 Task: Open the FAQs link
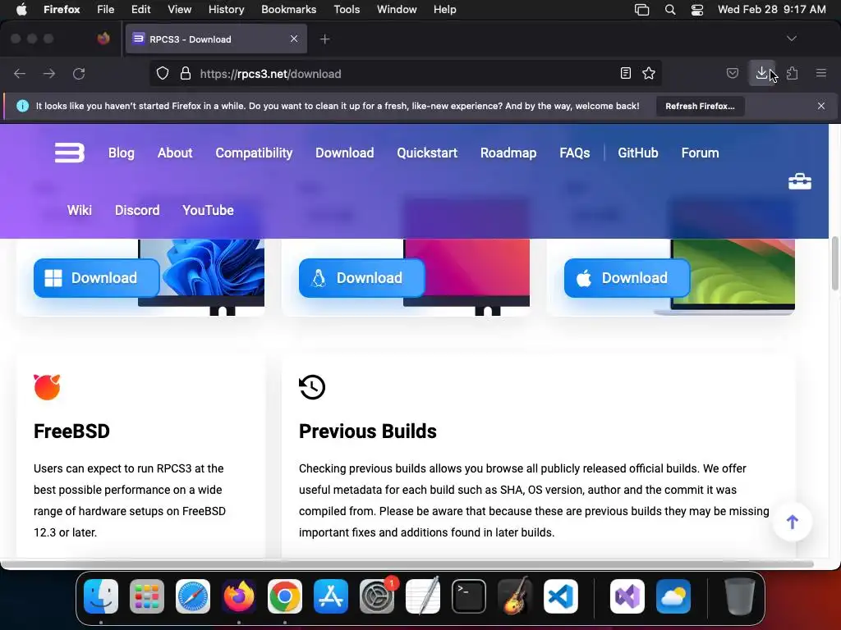(574, 153)
